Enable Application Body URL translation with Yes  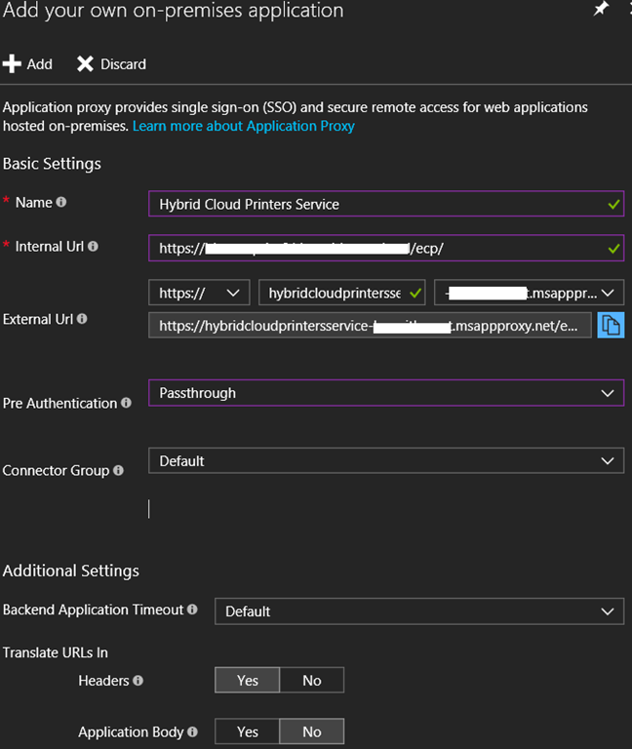click(x=248, y=731)
